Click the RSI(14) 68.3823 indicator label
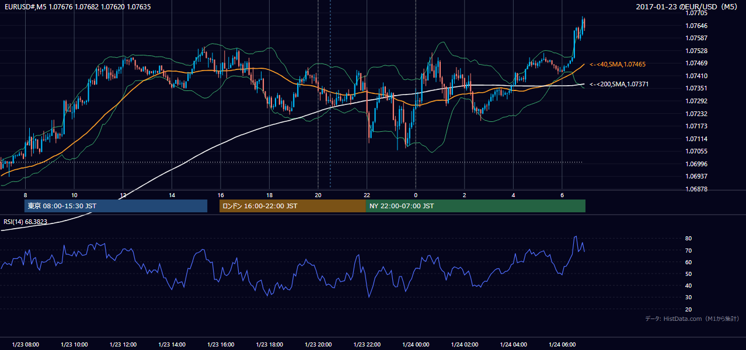Viewport: 746px width, 350px height. (x=26, y=222)
